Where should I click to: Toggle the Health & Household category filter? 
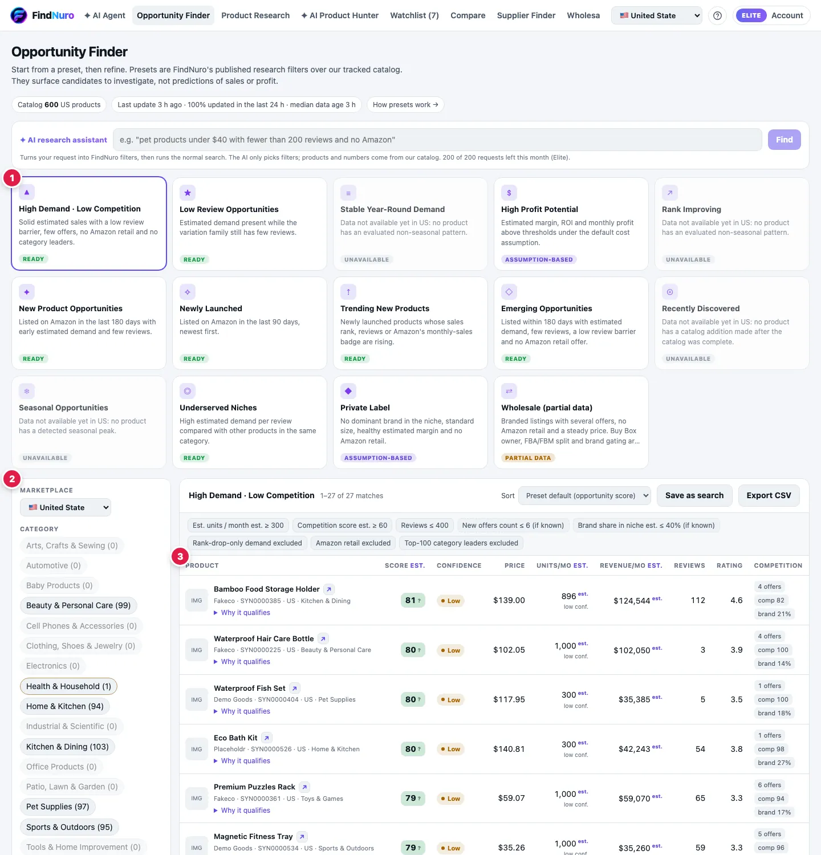tap(69, 686)
